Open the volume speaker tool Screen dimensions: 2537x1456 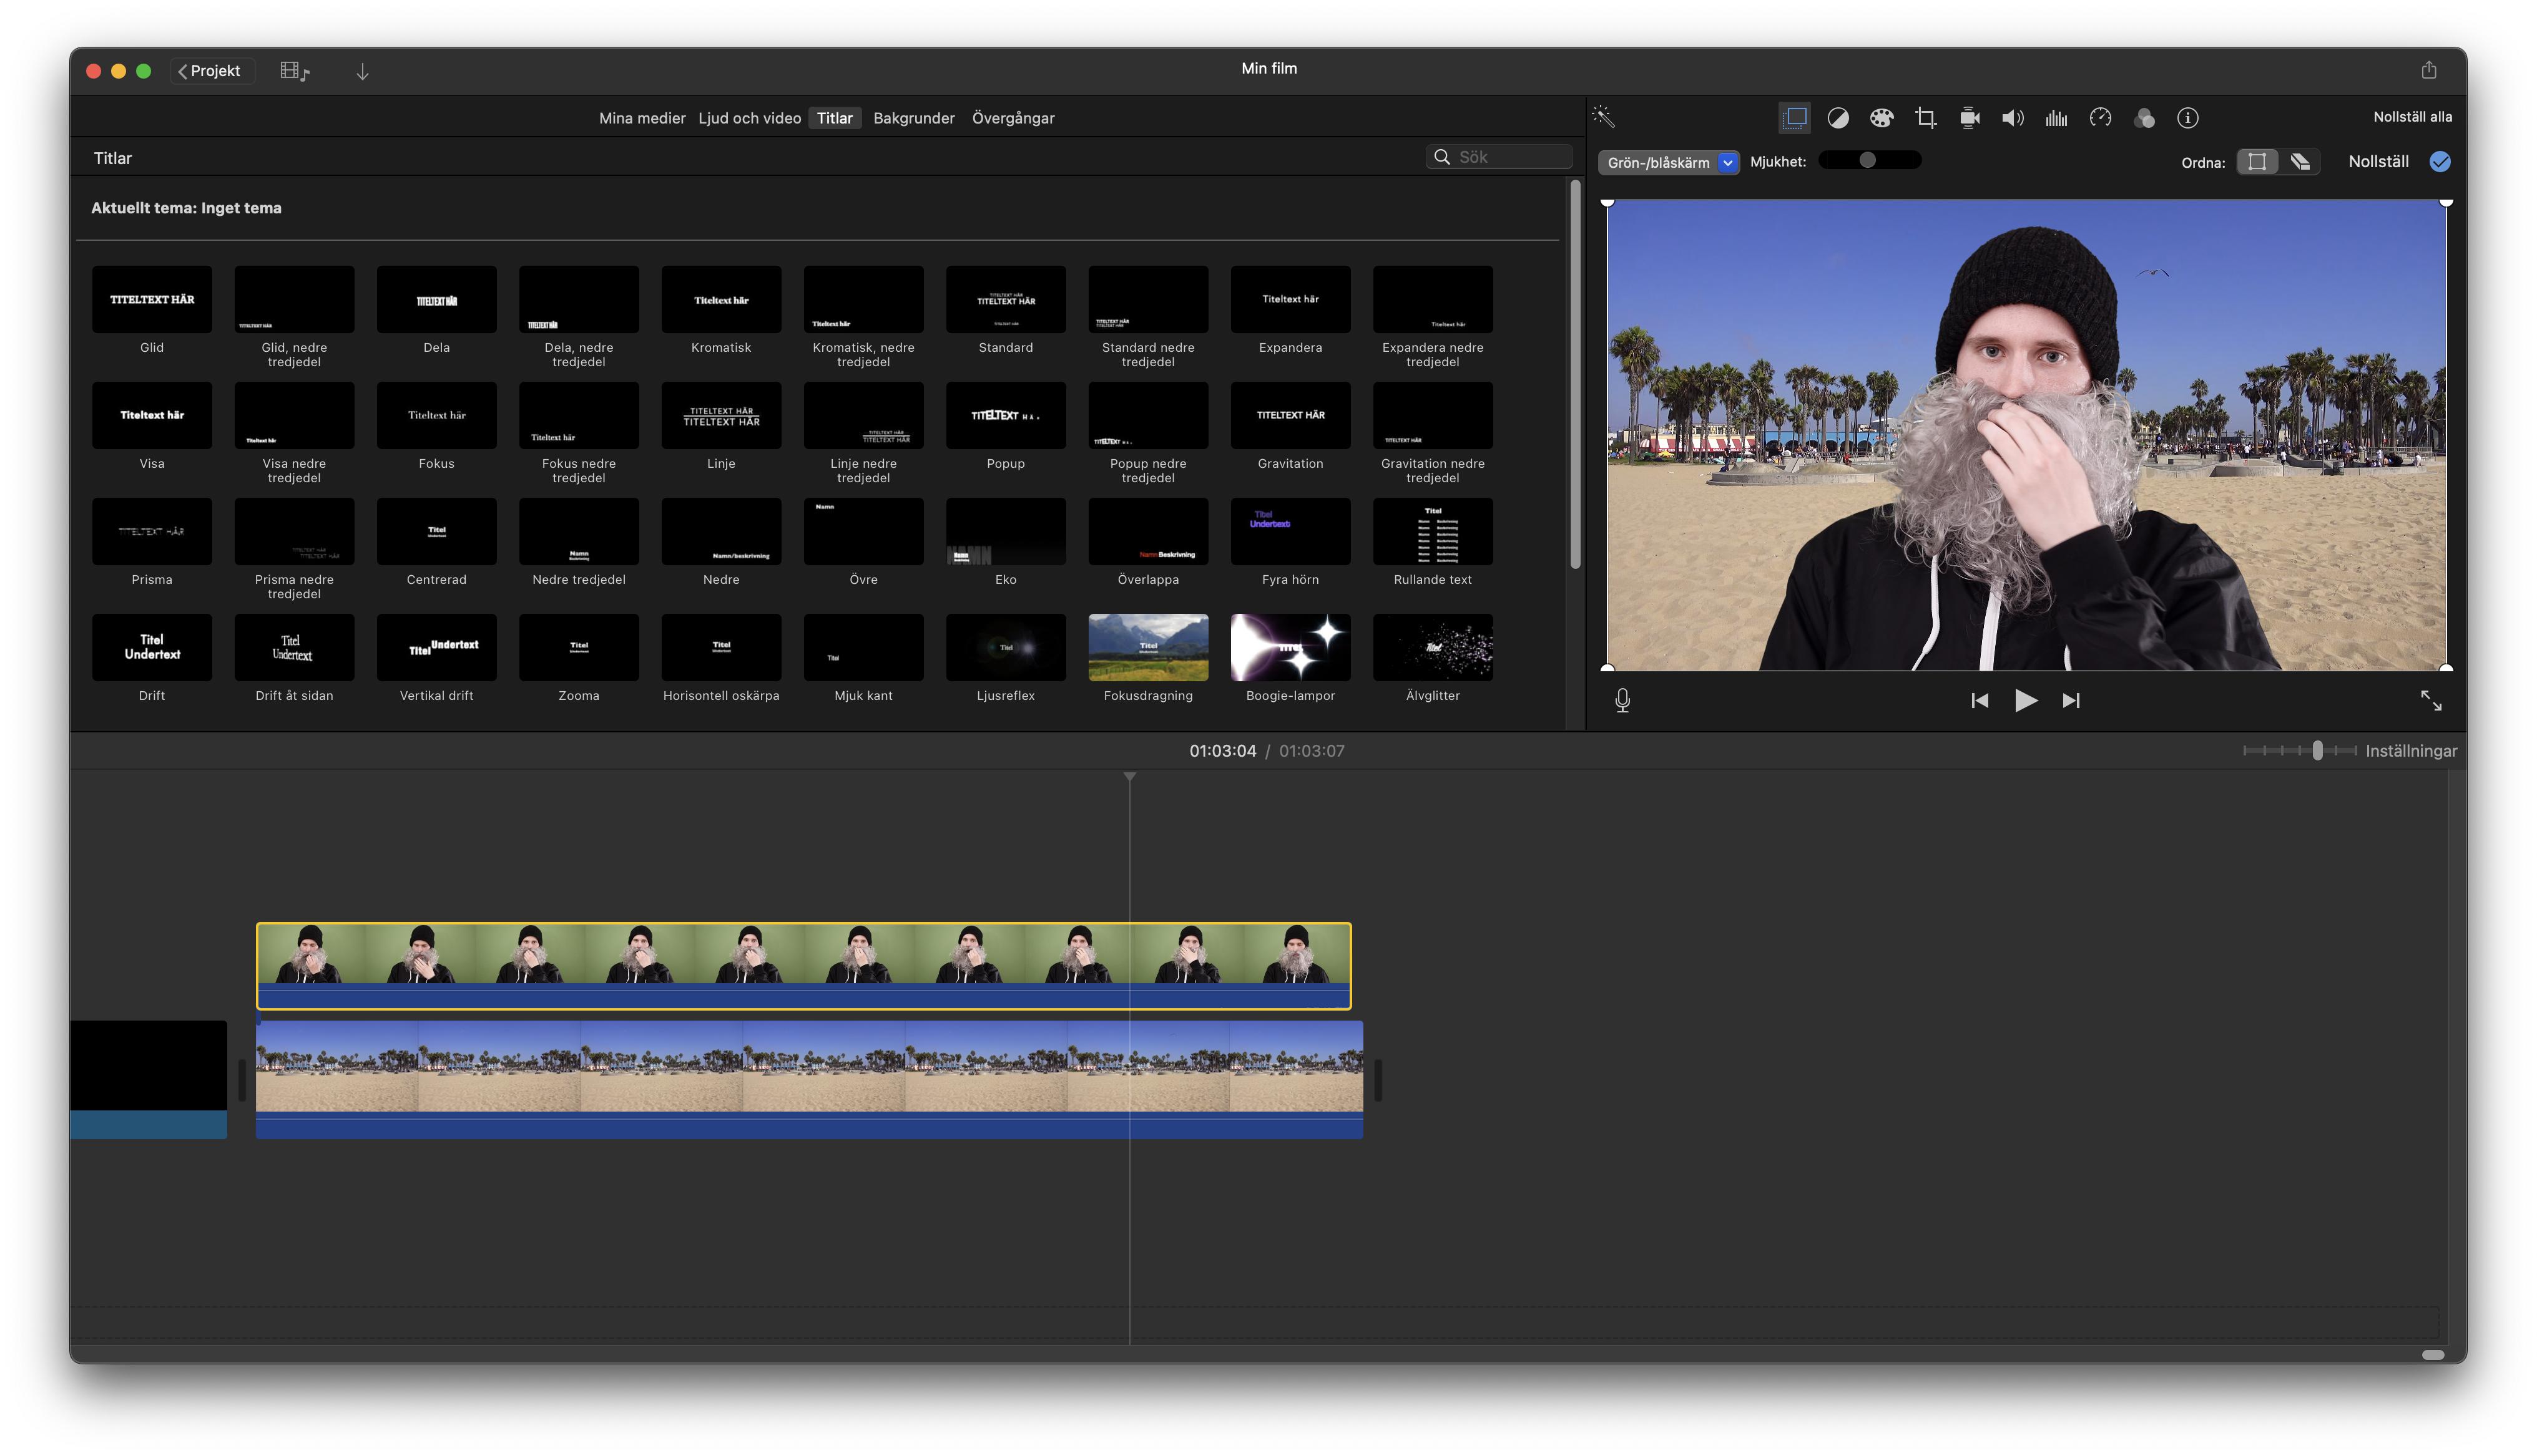[x=2012, y=118]
